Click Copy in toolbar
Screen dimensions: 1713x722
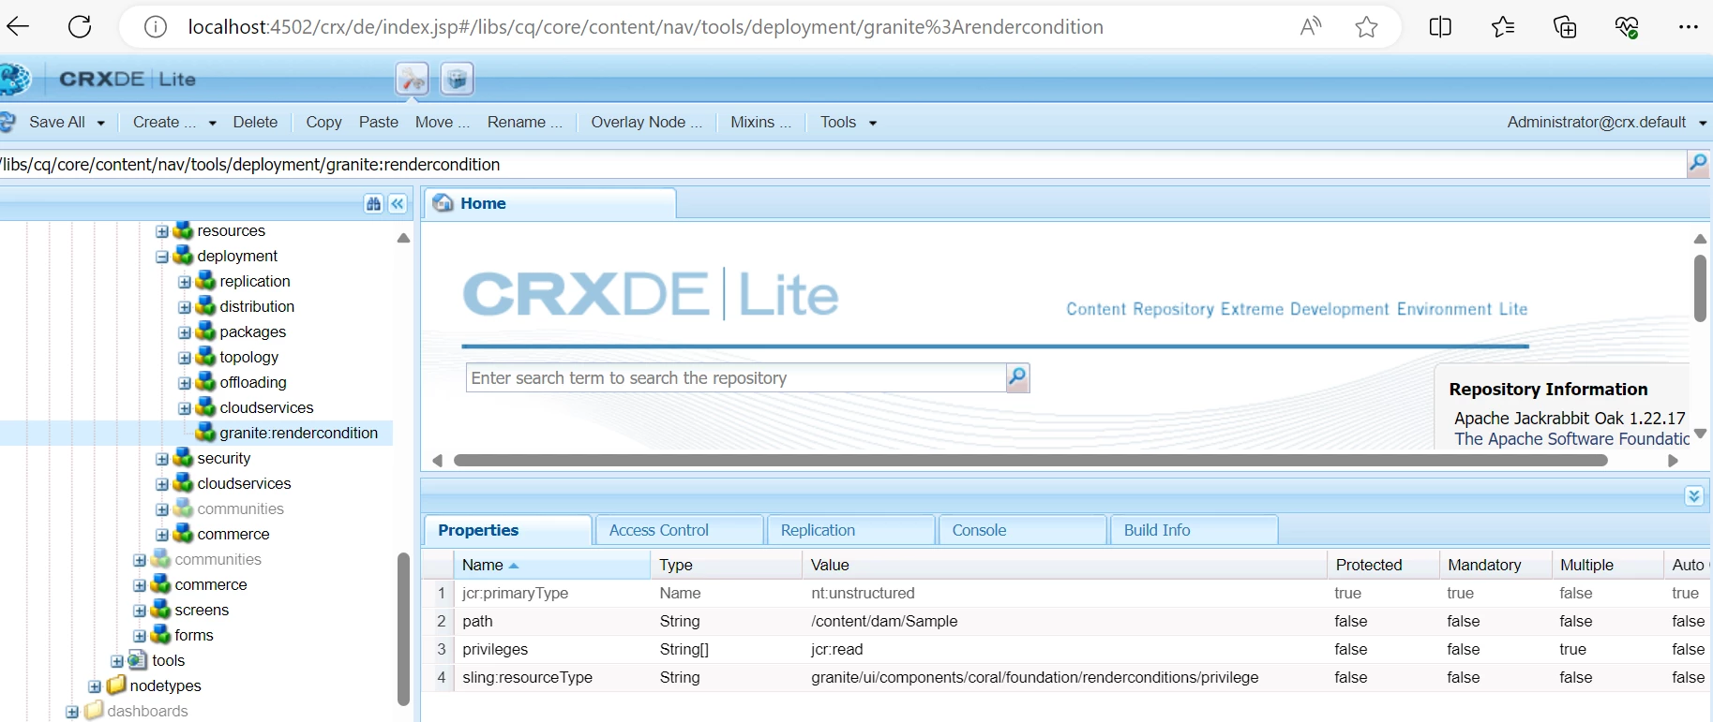click(323, 122)
